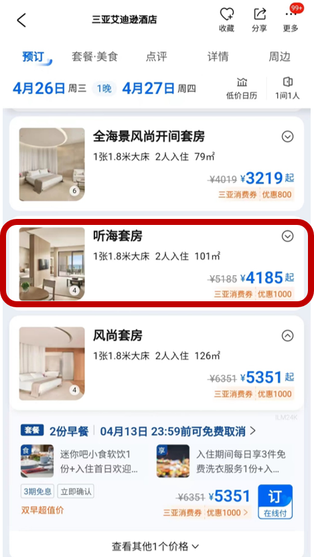Open the 更多 three-dot menu
This screenshot has width=314, height=557.
coord(291,20)
